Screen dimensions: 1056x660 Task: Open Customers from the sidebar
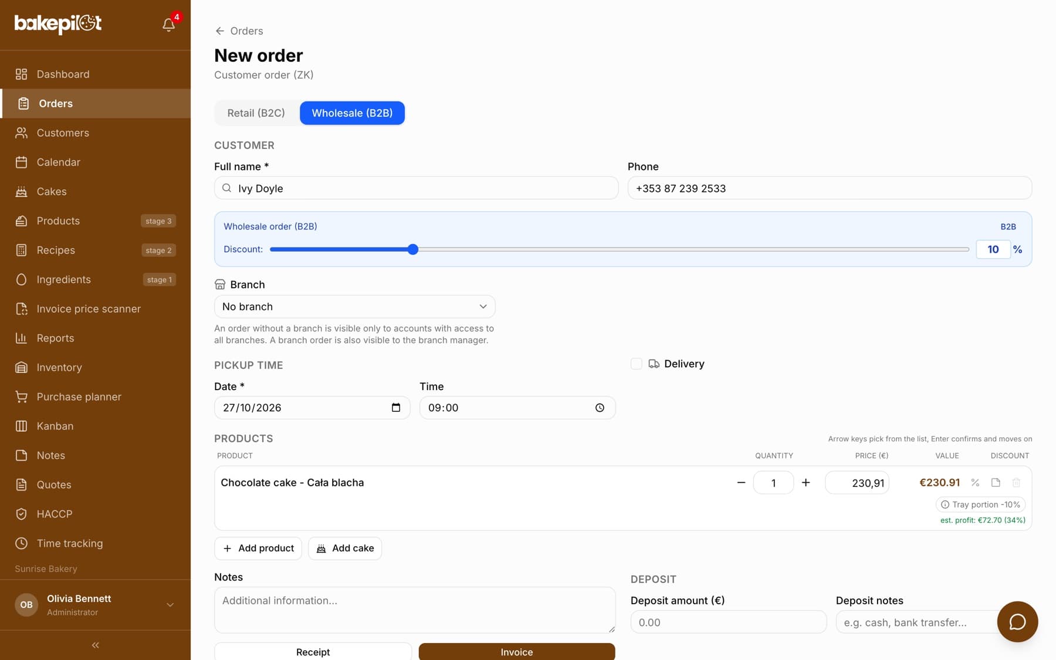point(95,133)
